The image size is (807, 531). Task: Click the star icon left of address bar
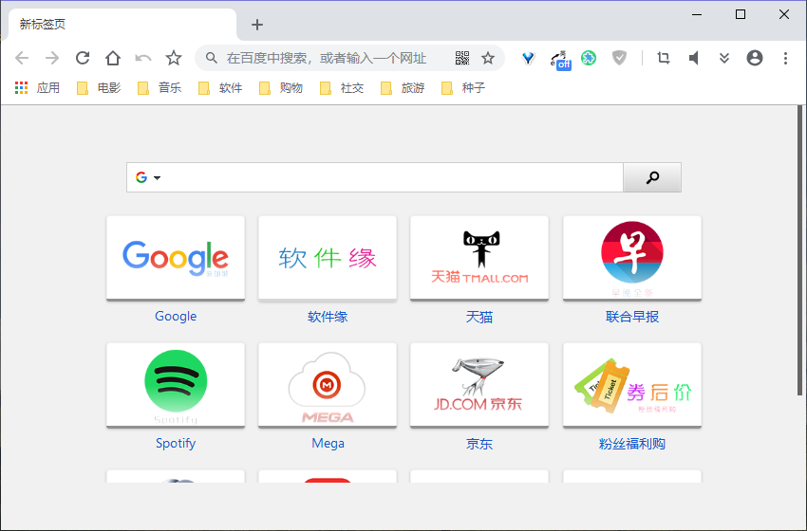coord(174,58)
